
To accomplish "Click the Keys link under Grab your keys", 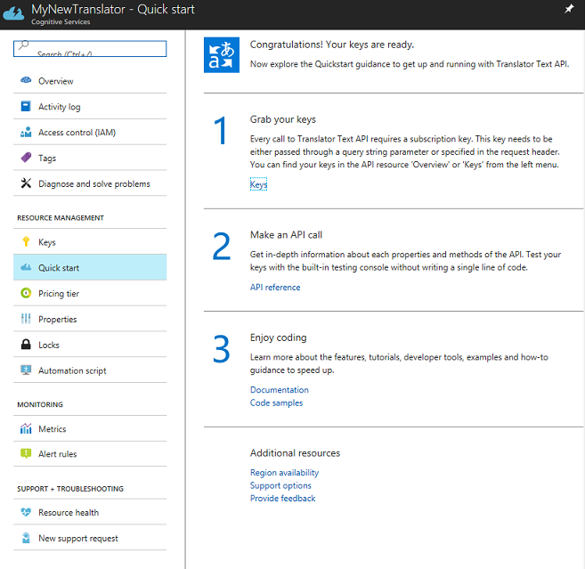I will 258,184.
